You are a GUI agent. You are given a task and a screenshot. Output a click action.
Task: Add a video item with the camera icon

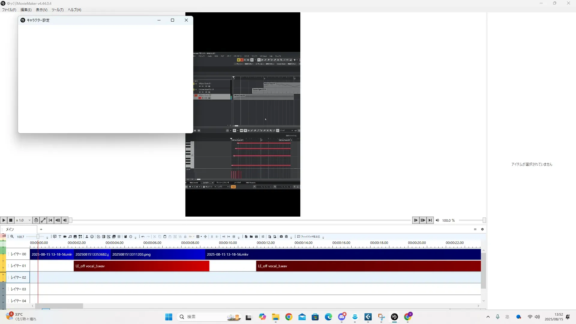tap(65, 237)
